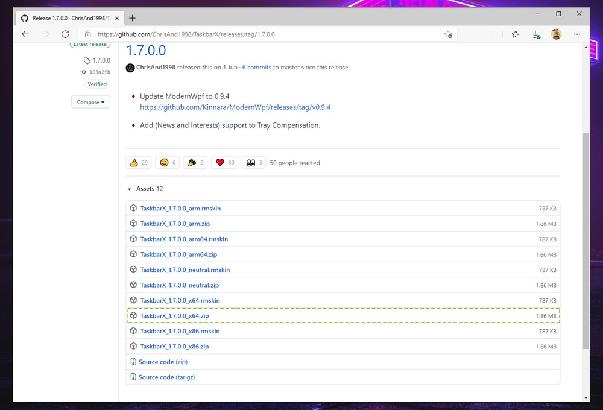Open the Compare dropdown
The width and height of the screenshot is (603, 410).
pos(90,102)
